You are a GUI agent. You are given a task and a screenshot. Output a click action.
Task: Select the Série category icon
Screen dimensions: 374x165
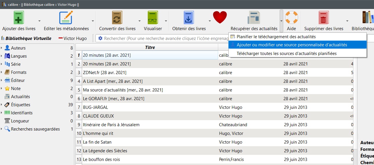[x=7, y=64]
